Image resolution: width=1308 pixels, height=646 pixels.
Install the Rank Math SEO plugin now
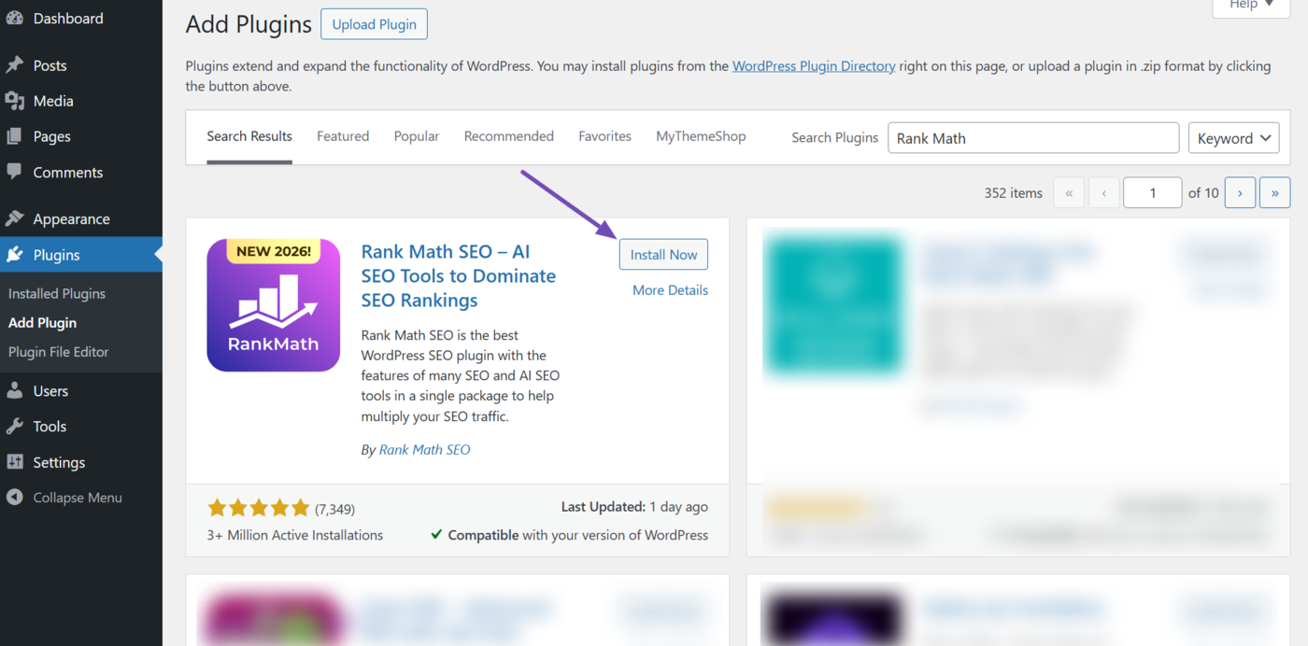[x=663, y=255]
